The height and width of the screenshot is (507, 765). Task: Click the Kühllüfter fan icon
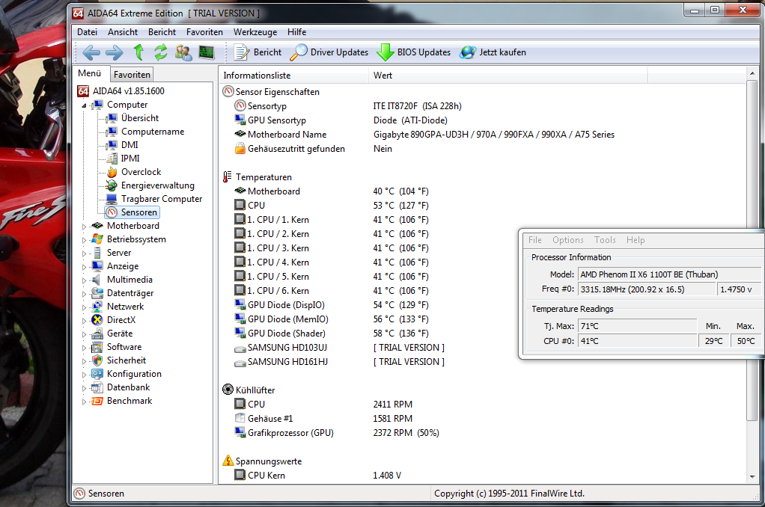[228, 390]
